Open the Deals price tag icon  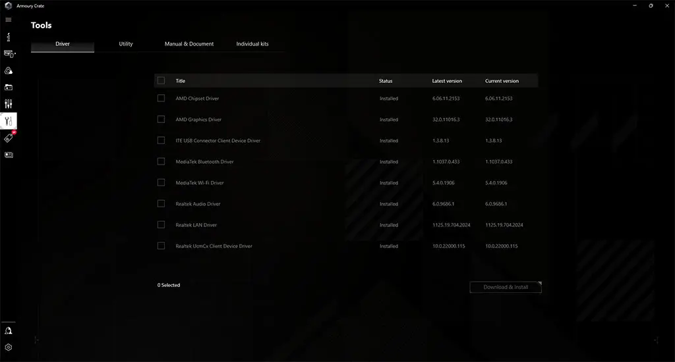(x=9, y=138)
